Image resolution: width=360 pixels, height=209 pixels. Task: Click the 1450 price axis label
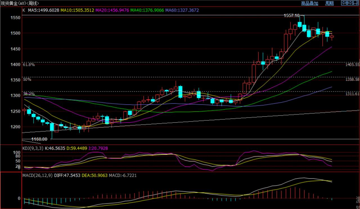point(15,49)
